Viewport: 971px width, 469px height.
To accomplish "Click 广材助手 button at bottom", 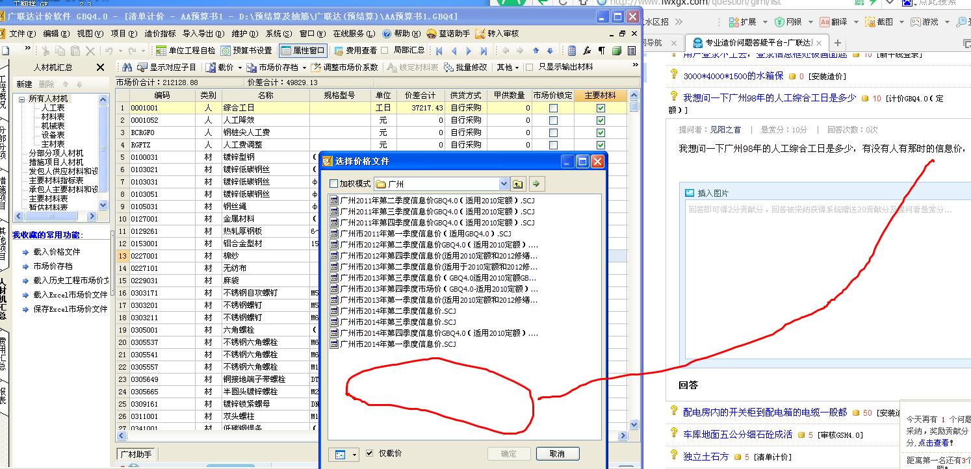I will pos(136,454).
